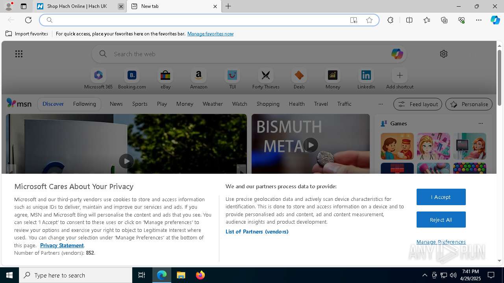Open Browser essentials heart icon
Image resolution: width=504 pixels, height=283 pixels.
pos(461,20)
